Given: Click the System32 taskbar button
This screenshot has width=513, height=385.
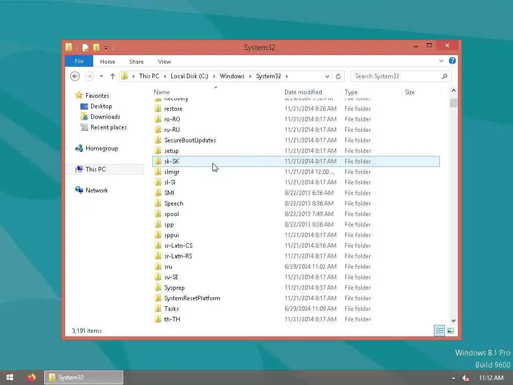Looking at the screenshot, I should [84, 377].
